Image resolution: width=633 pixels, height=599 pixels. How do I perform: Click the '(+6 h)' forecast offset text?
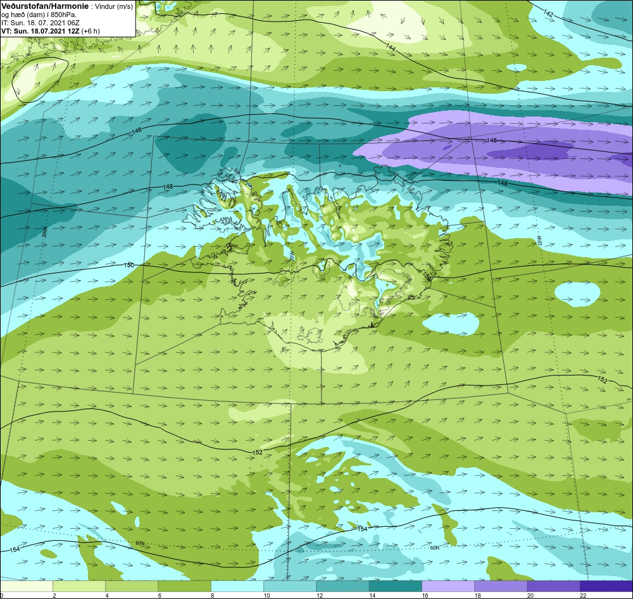point(91,31)
